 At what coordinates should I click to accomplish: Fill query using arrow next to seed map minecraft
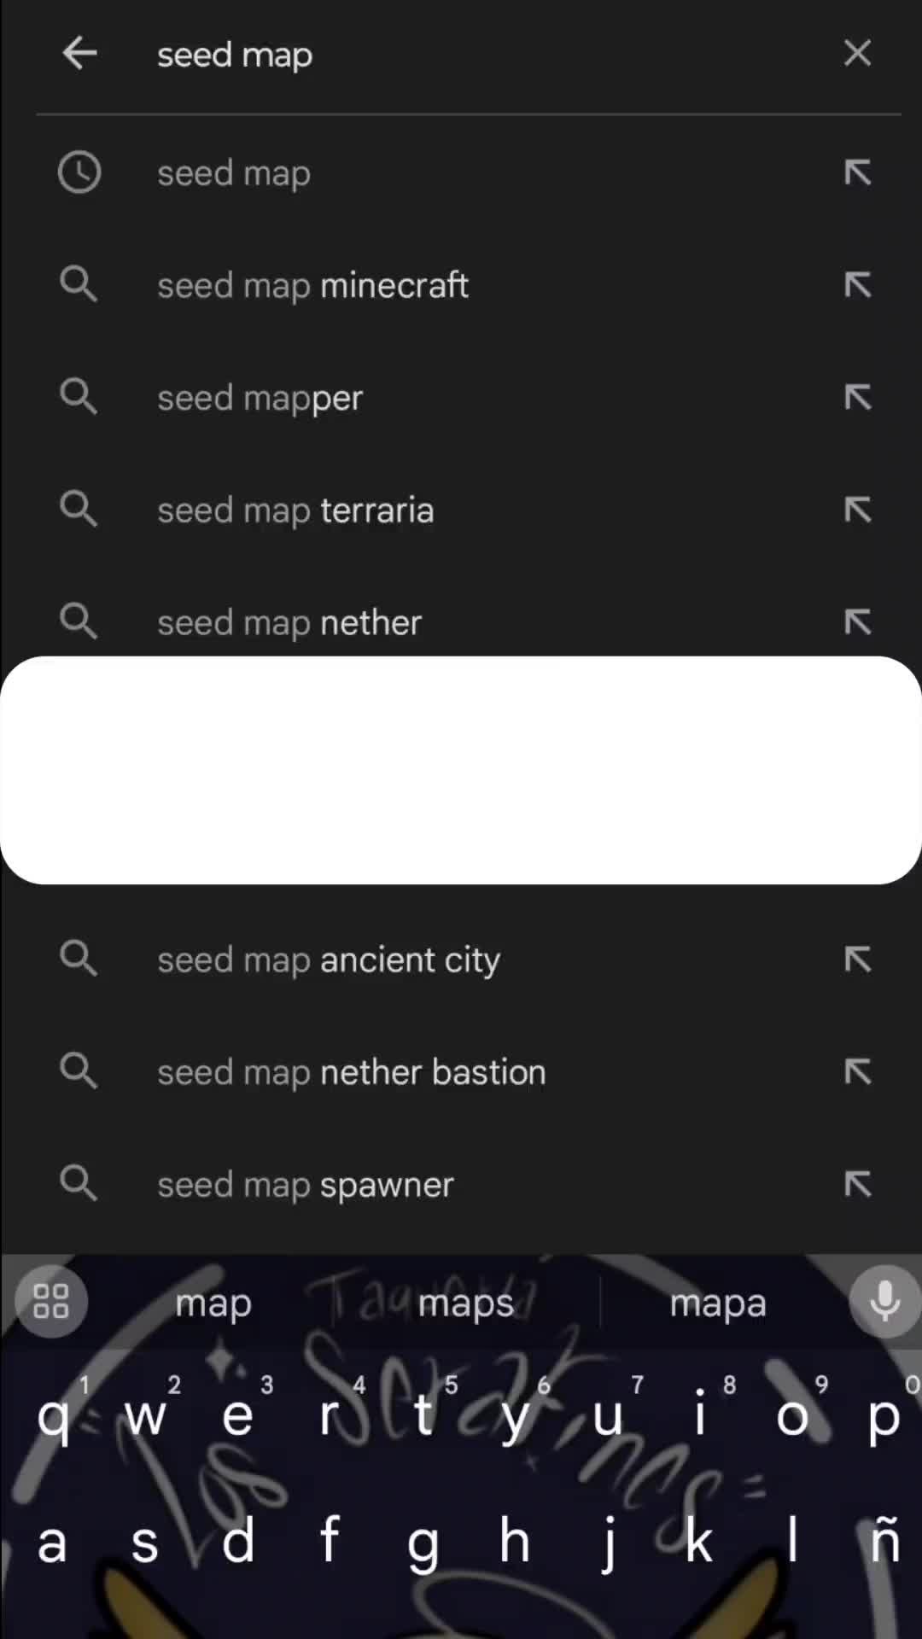point(857,285)
